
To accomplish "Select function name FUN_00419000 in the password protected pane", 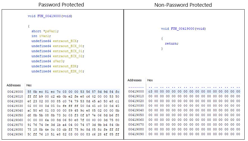I will click(49, 16).
